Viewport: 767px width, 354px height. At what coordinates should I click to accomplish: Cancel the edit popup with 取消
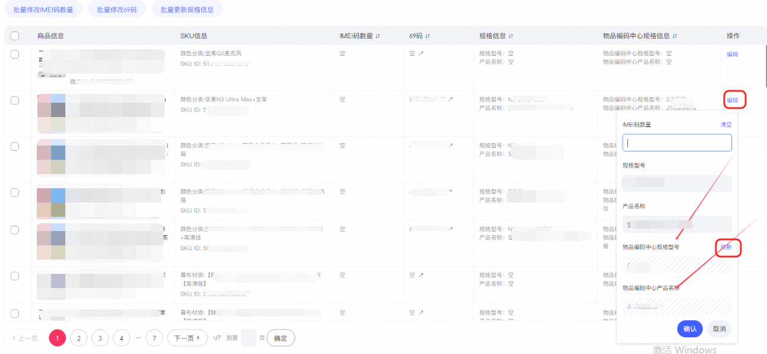(719, 328)
